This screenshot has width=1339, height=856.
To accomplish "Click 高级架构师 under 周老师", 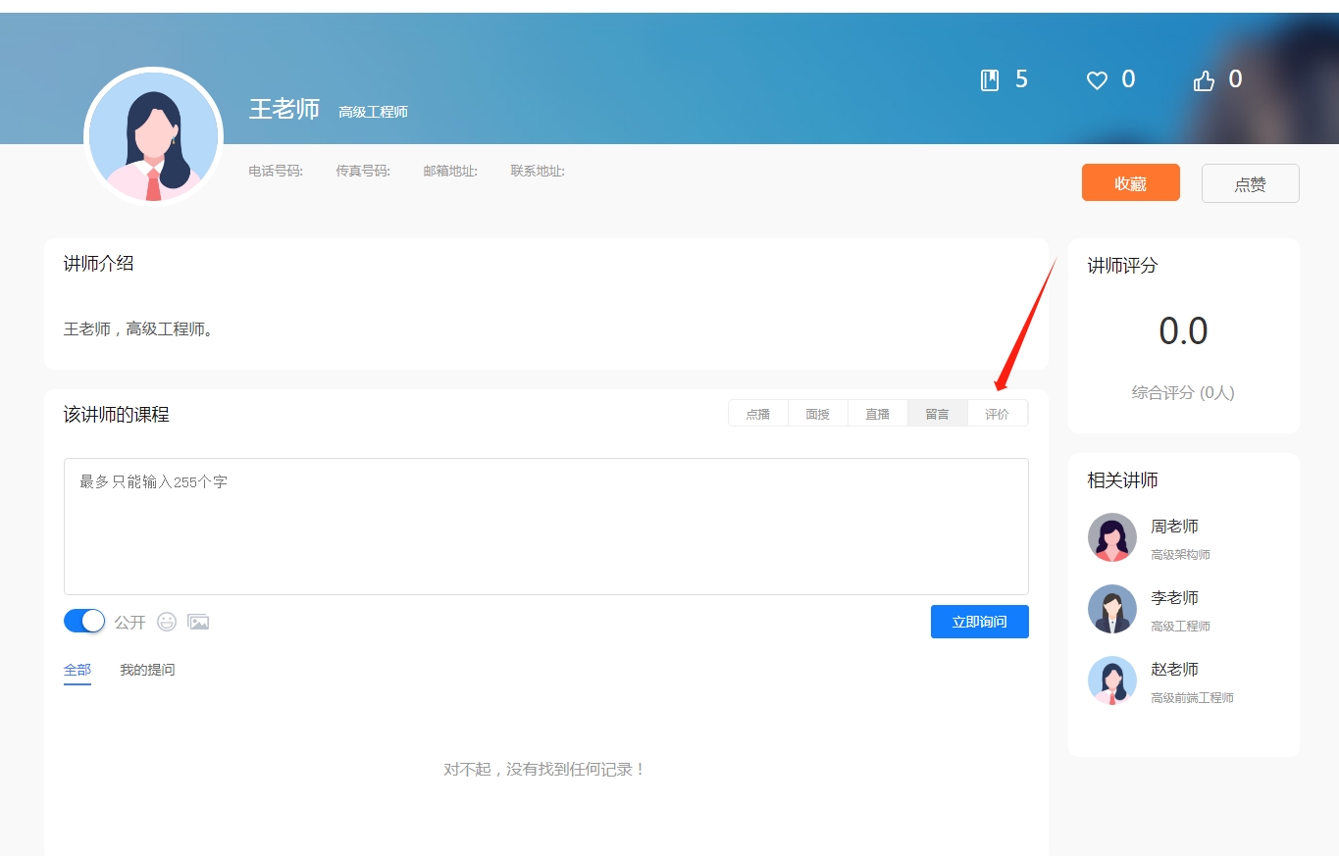I will click(x=1181, y=555).
